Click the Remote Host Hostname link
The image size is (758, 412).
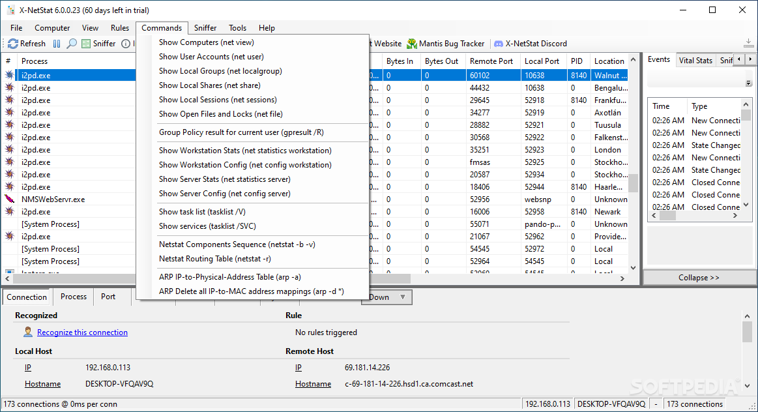pyautogui.click(x=313, y=384)
